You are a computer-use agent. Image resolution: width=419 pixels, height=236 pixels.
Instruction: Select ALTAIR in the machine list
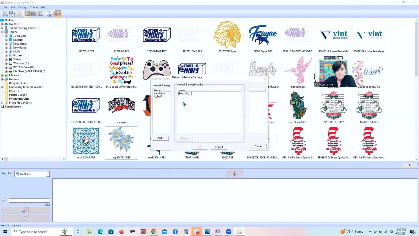[158, 97]
